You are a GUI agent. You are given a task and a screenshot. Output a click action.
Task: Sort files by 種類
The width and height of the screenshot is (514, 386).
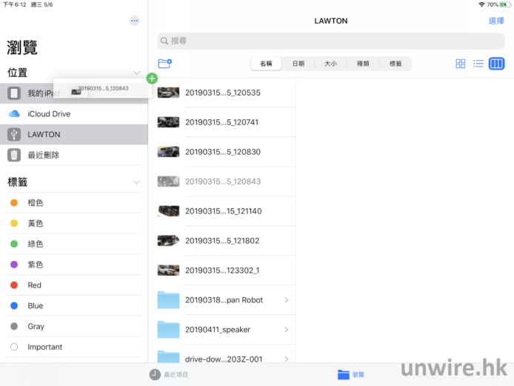tap(363, 64)
